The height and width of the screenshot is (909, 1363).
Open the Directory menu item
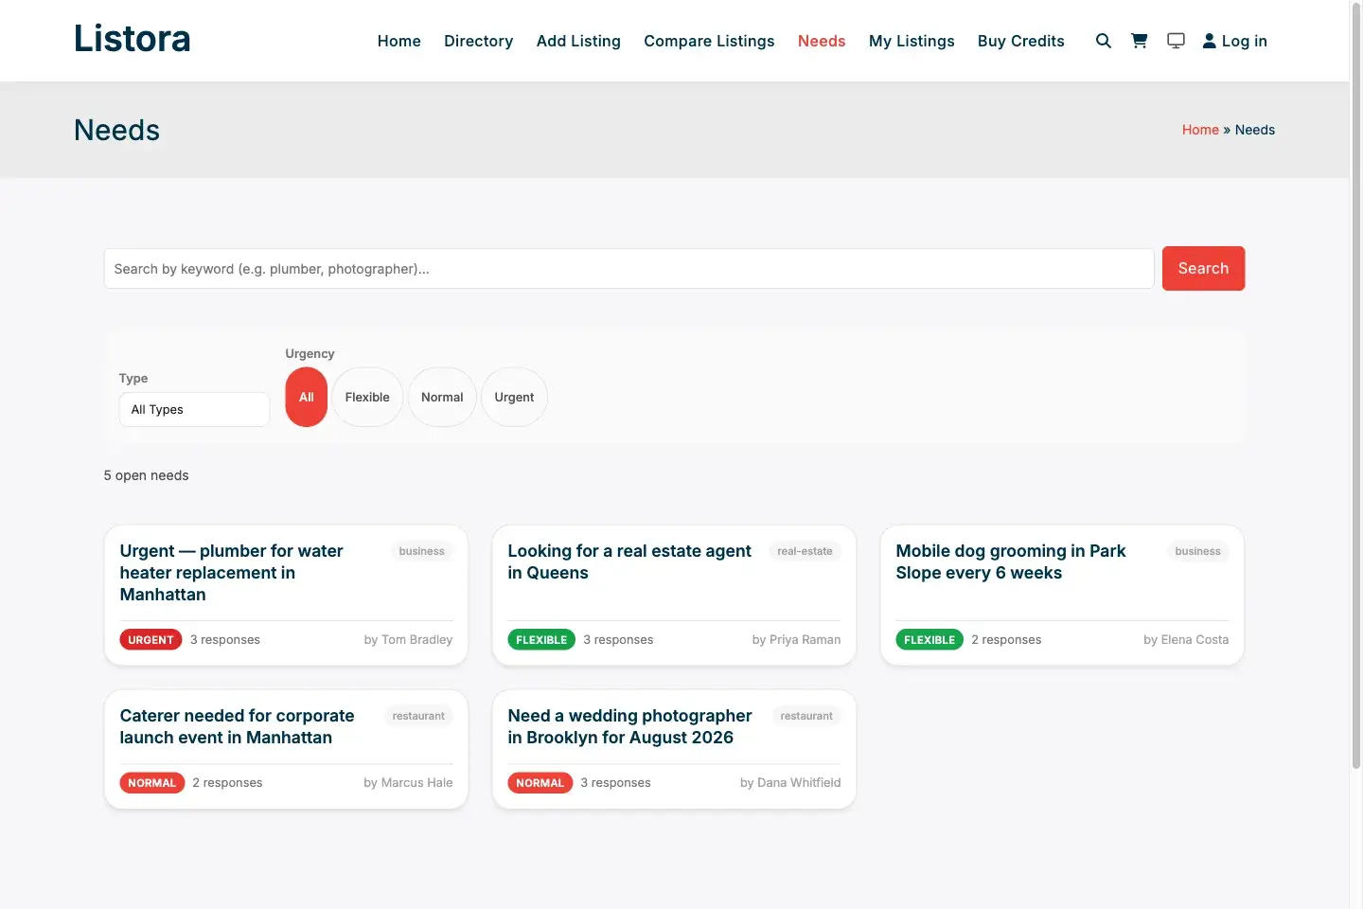point(479,41)
